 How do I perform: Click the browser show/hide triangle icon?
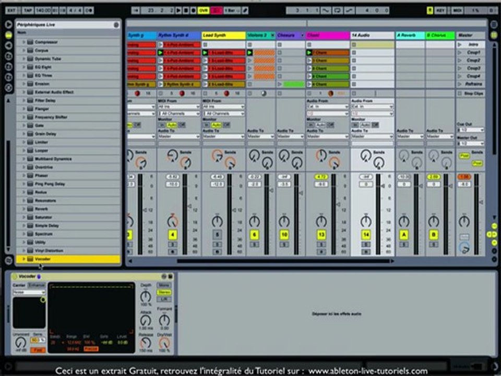9,25
